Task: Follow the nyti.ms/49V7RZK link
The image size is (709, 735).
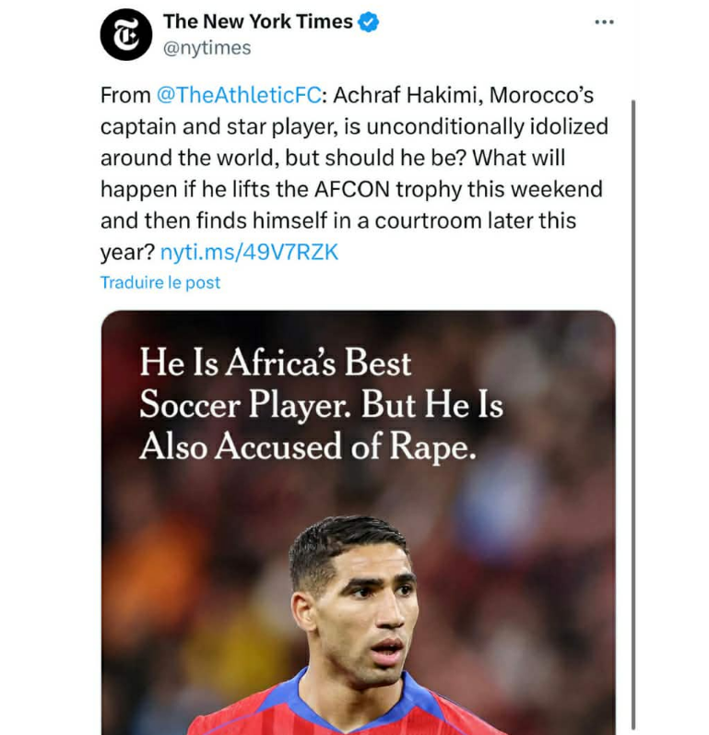Action: pos(249,252)
